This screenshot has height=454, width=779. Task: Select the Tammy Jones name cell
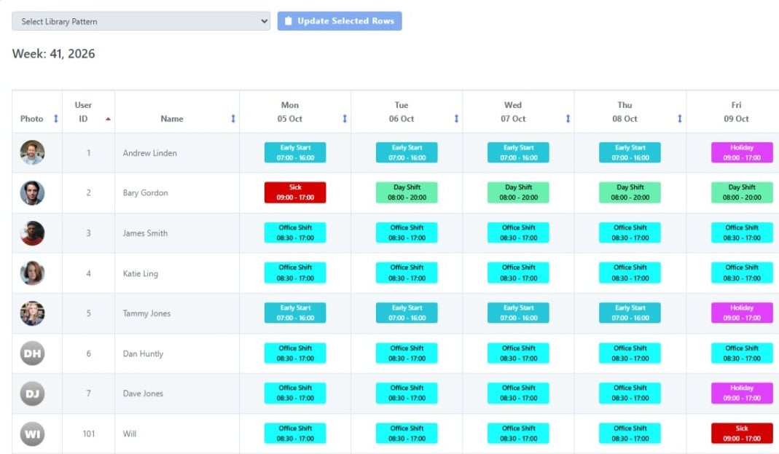pos(177,313)
